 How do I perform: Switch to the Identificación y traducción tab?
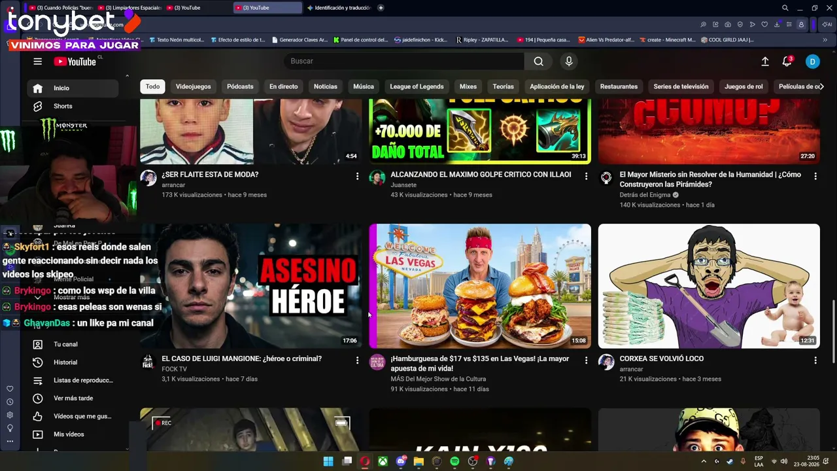click(337, 8)
